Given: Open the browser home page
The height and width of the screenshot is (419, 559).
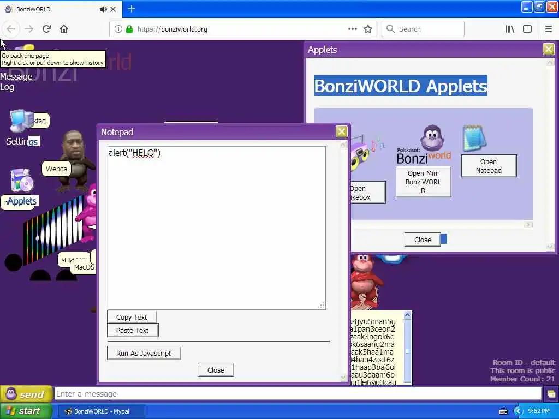Looking at the screenshot, I should tap(64, 29).
